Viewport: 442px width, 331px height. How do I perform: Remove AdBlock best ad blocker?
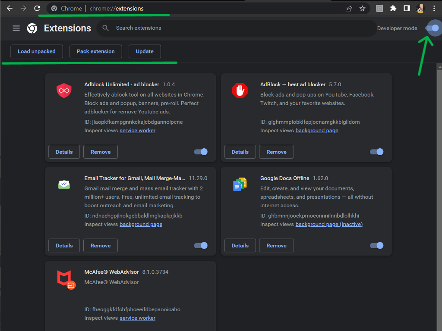(276, 152)
